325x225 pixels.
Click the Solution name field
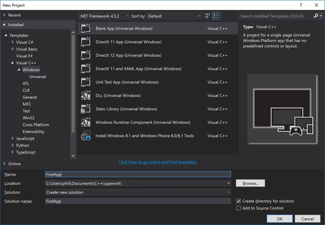(138, 201)
